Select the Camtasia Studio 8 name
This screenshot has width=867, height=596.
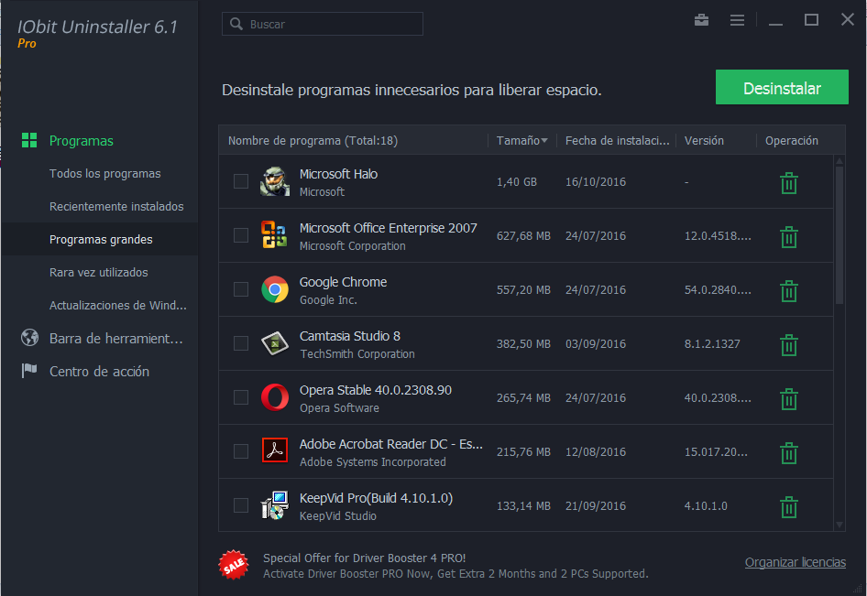coord(349,336)
